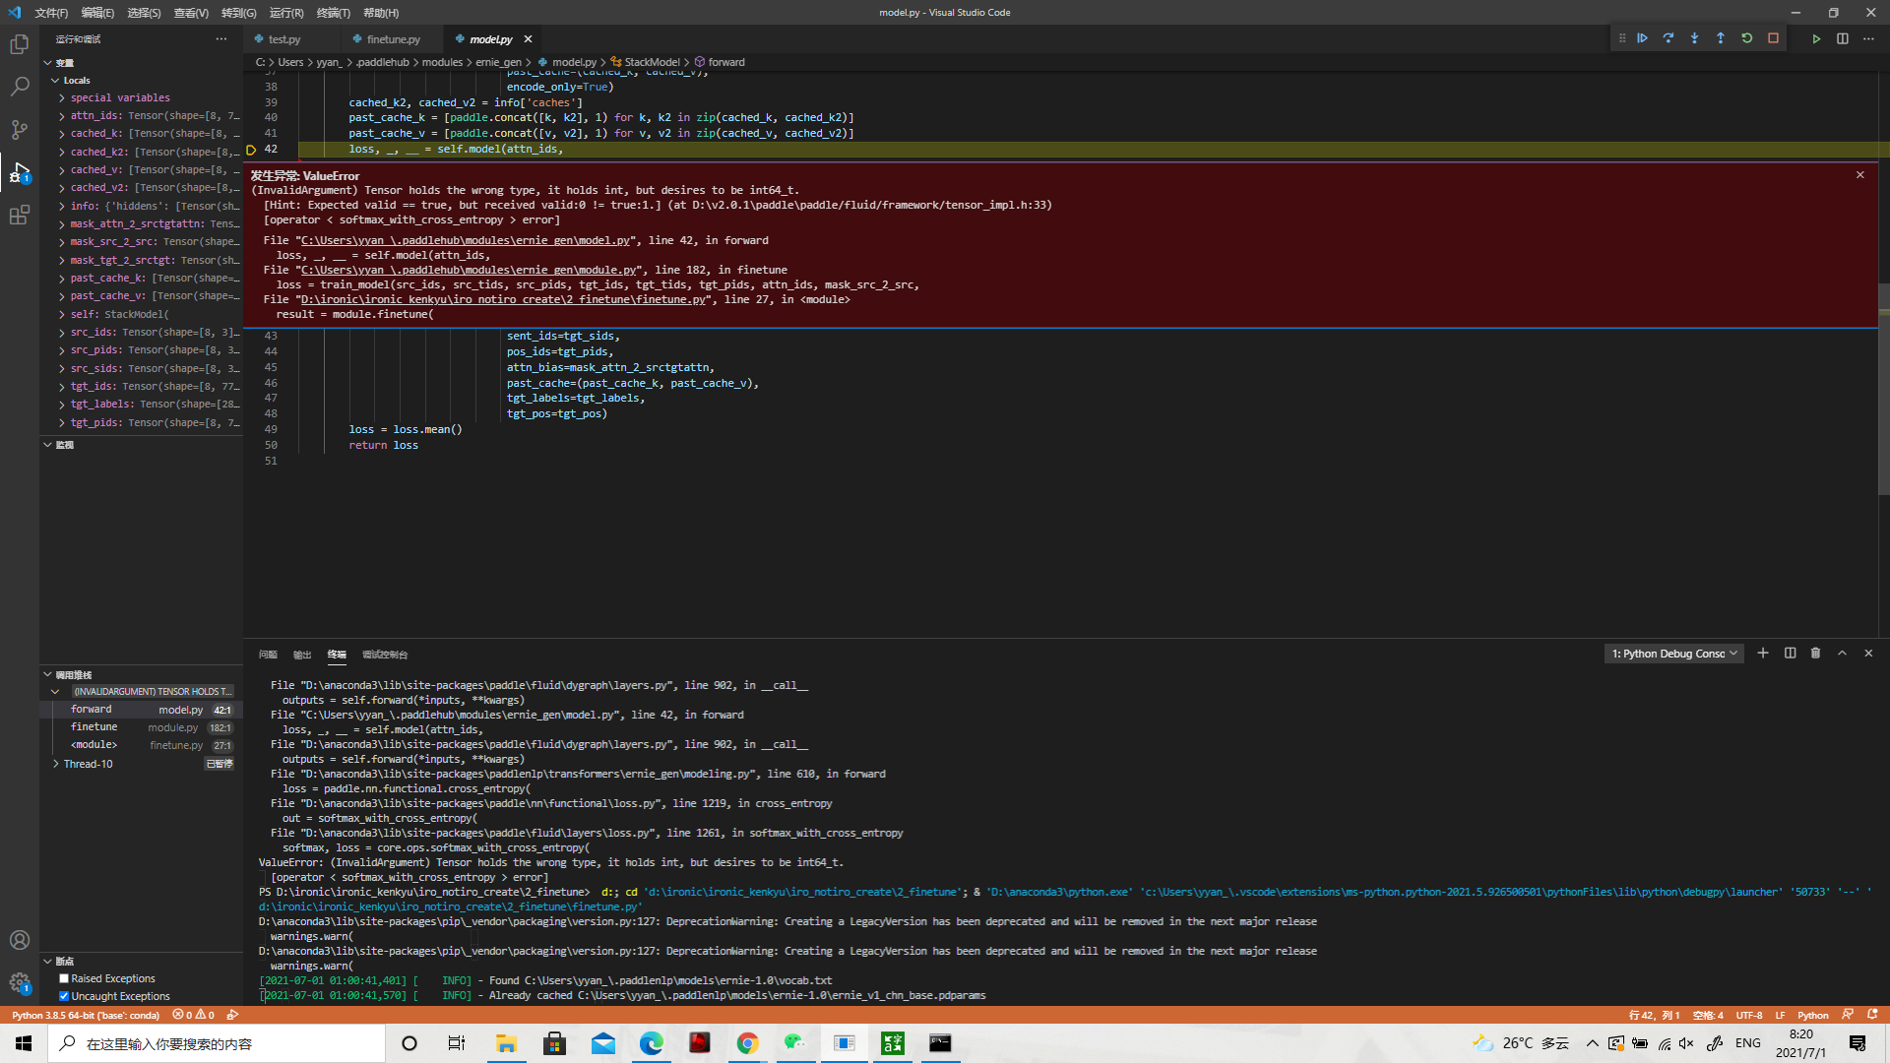This screenshot has height=1063, width=1890.
Task: Select finetune frame in call stack
Action: (x=94, y=726)
